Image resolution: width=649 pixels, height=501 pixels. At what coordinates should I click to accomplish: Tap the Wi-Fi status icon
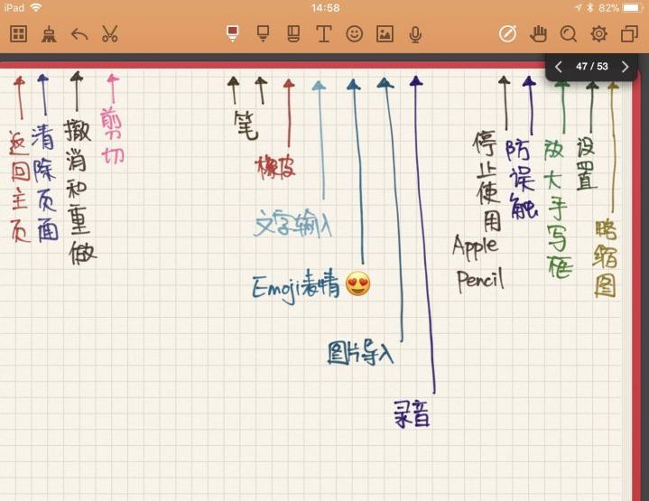(36, 7)
